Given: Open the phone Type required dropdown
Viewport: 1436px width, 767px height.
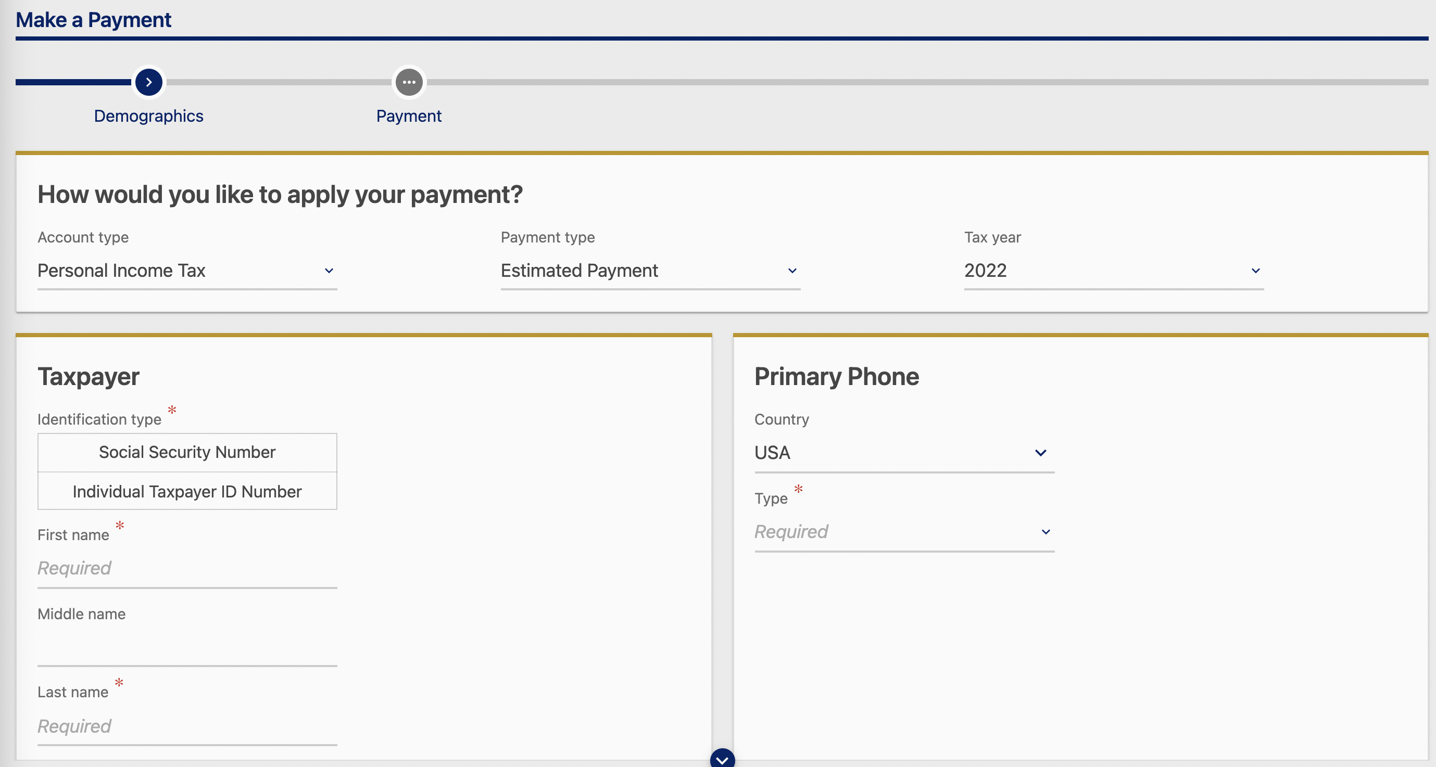Looking at the screenshot, I should point(904,532).
